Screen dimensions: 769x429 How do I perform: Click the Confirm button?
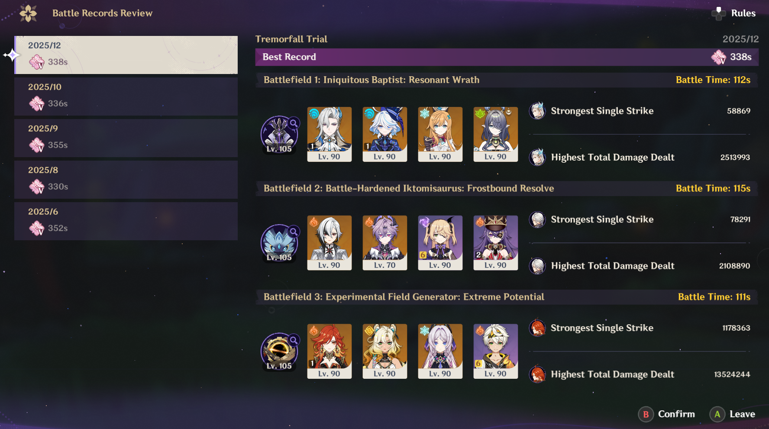[x=667, y=414]
